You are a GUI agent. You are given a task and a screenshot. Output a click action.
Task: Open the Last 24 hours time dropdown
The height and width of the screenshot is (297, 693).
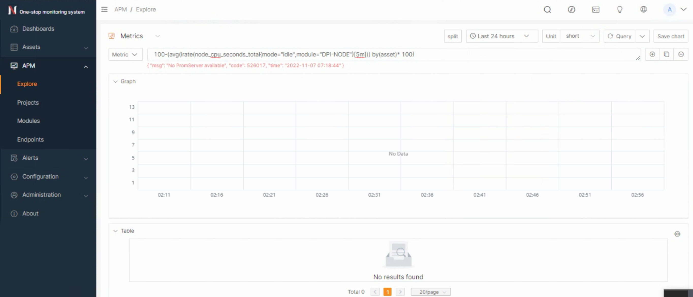[502, 36]
